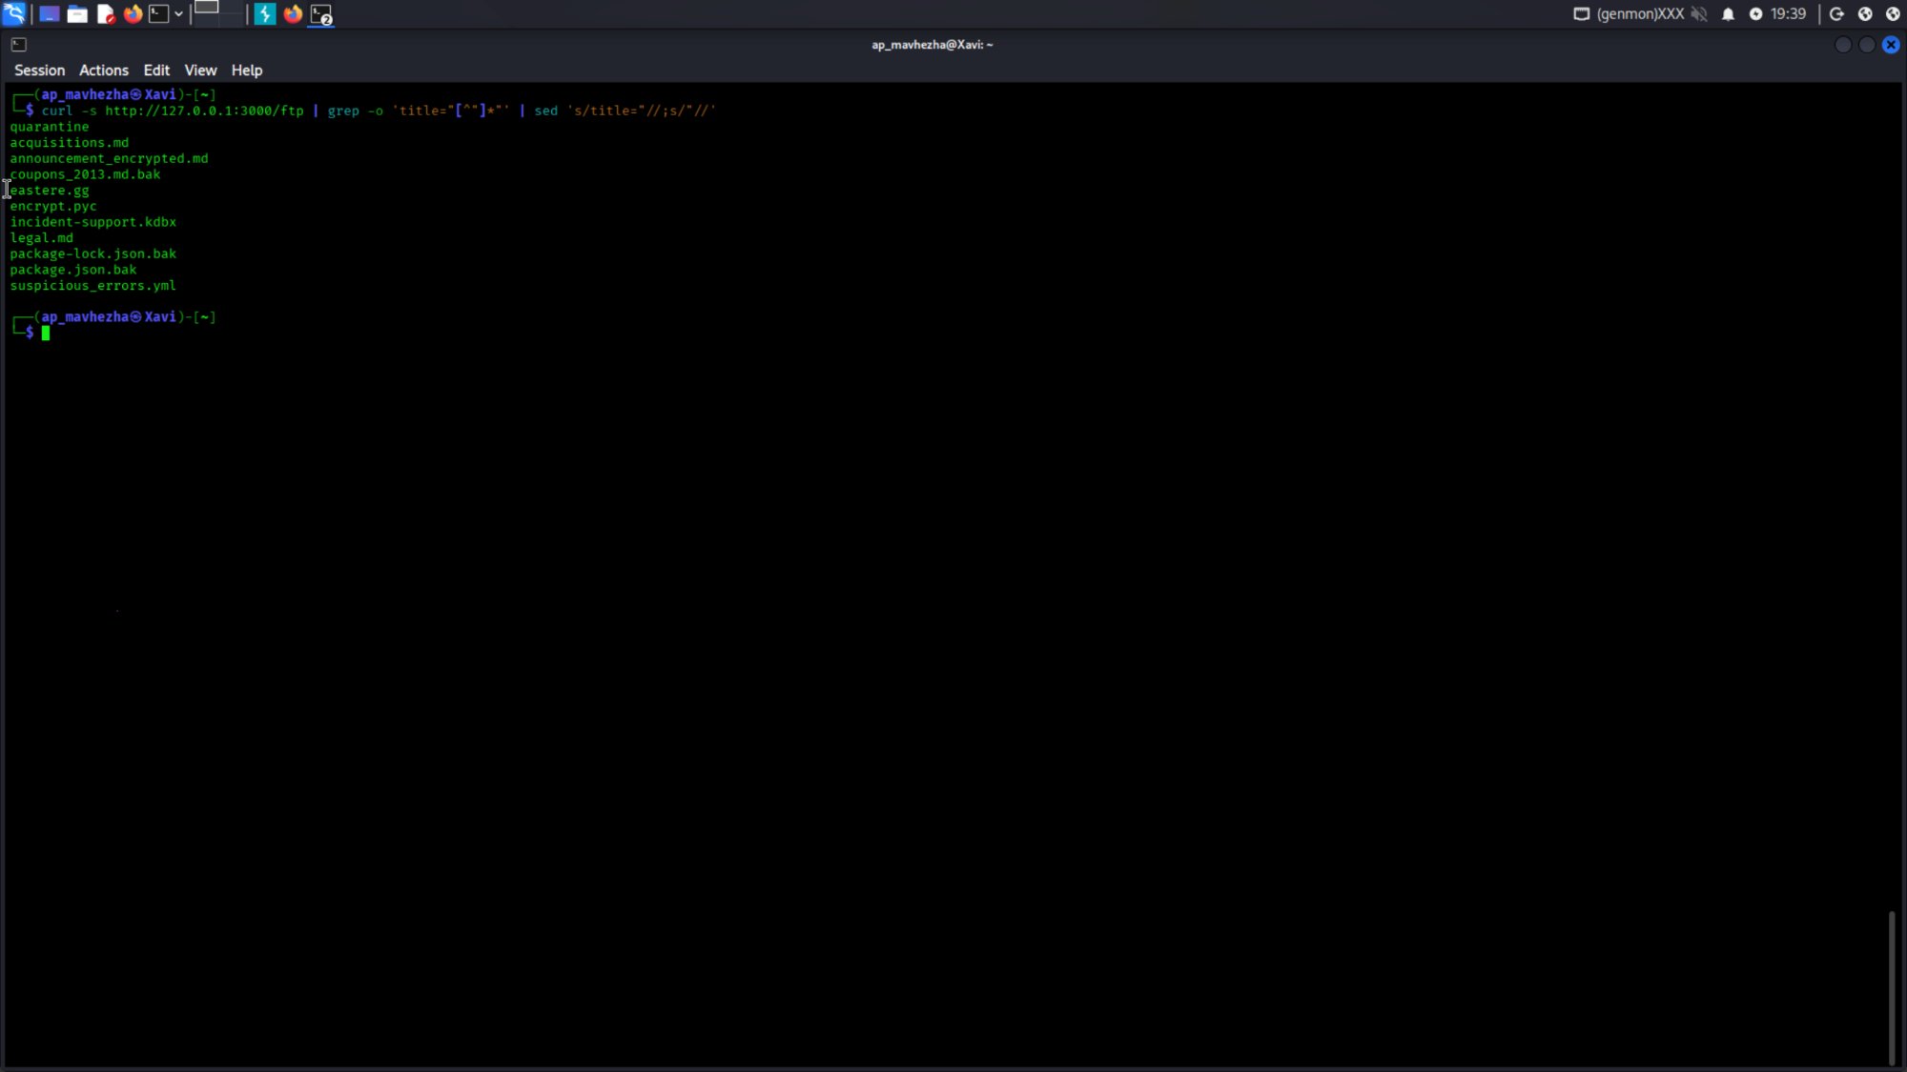1907x1072 pixels.
Task: Focus the teal lightning-bolt app in taskbar
Action: pyautogui.click(x=265, y=14)
